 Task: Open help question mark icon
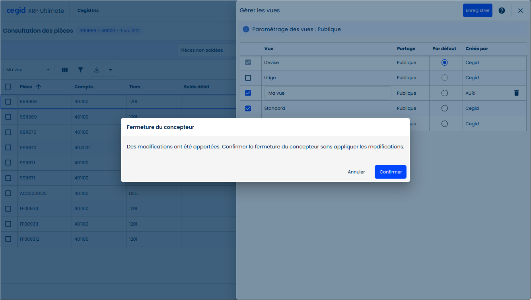pyautogui.click(x=502, y=11)
